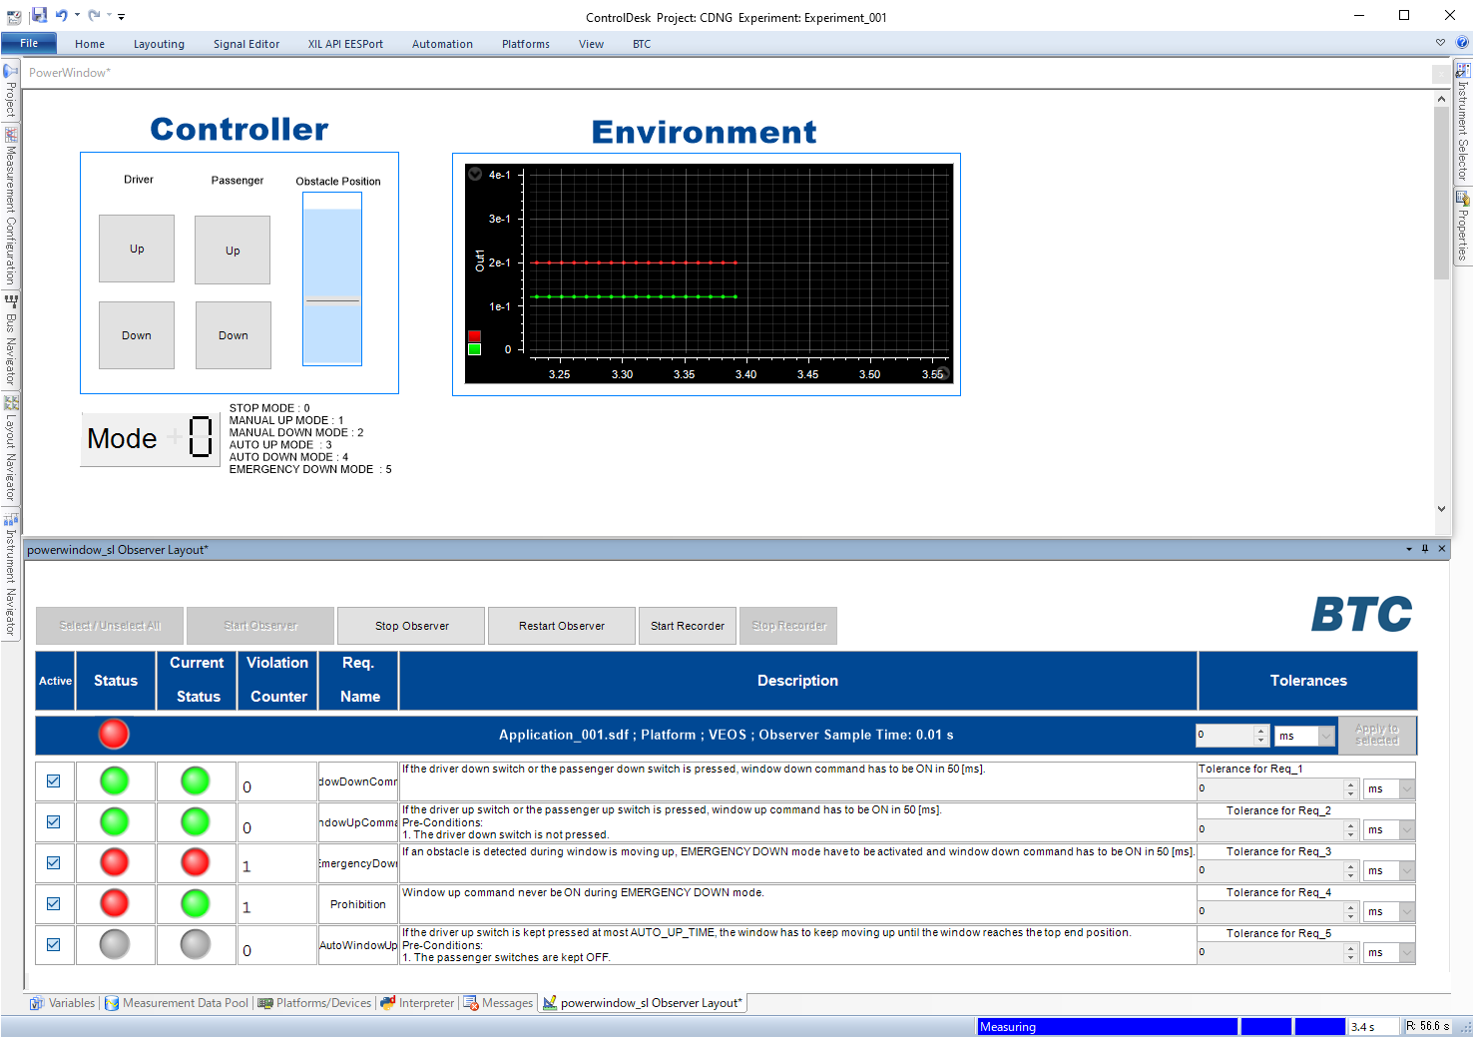Open the Help question mark icon

tap(1462, 43)
